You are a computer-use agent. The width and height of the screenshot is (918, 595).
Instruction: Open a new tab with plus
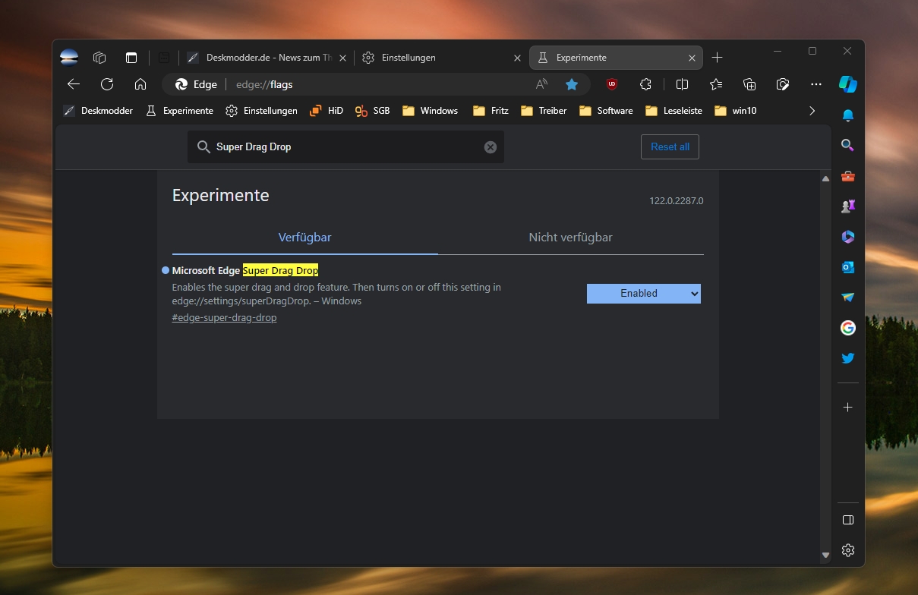point(718,58)
